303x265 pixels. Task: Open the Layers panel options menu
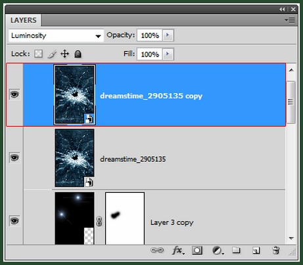tap(290, 20)
